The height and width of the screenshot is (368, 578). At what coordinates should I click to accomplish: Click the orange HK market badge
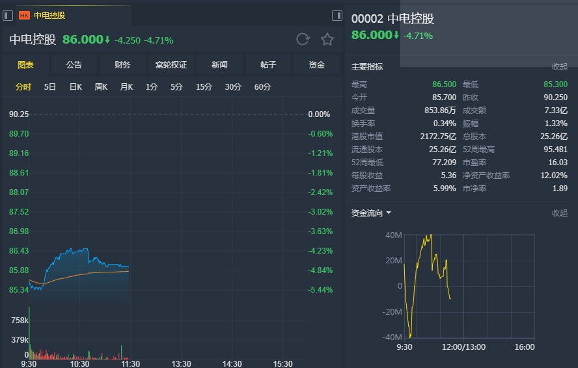point(24,16)
